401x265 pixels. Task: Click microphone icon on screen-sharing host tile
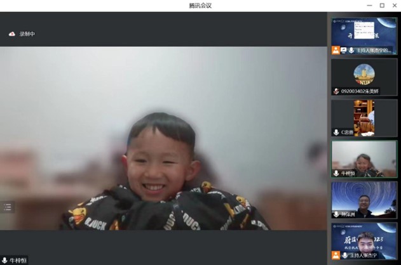[x=351, y=50]
